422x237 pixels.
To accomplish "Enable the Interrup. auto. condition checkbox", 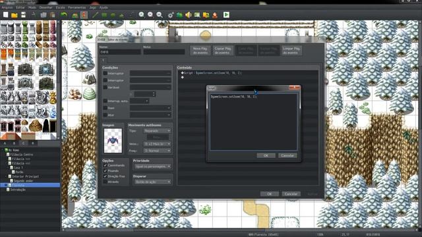I will (x=105, y=101).
